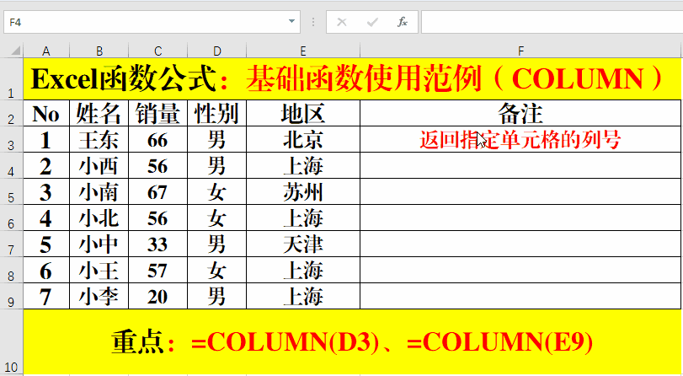This screenshot has height=376, width=683.
Task: Click the region cell 苏州
Action: pos(303,192)
